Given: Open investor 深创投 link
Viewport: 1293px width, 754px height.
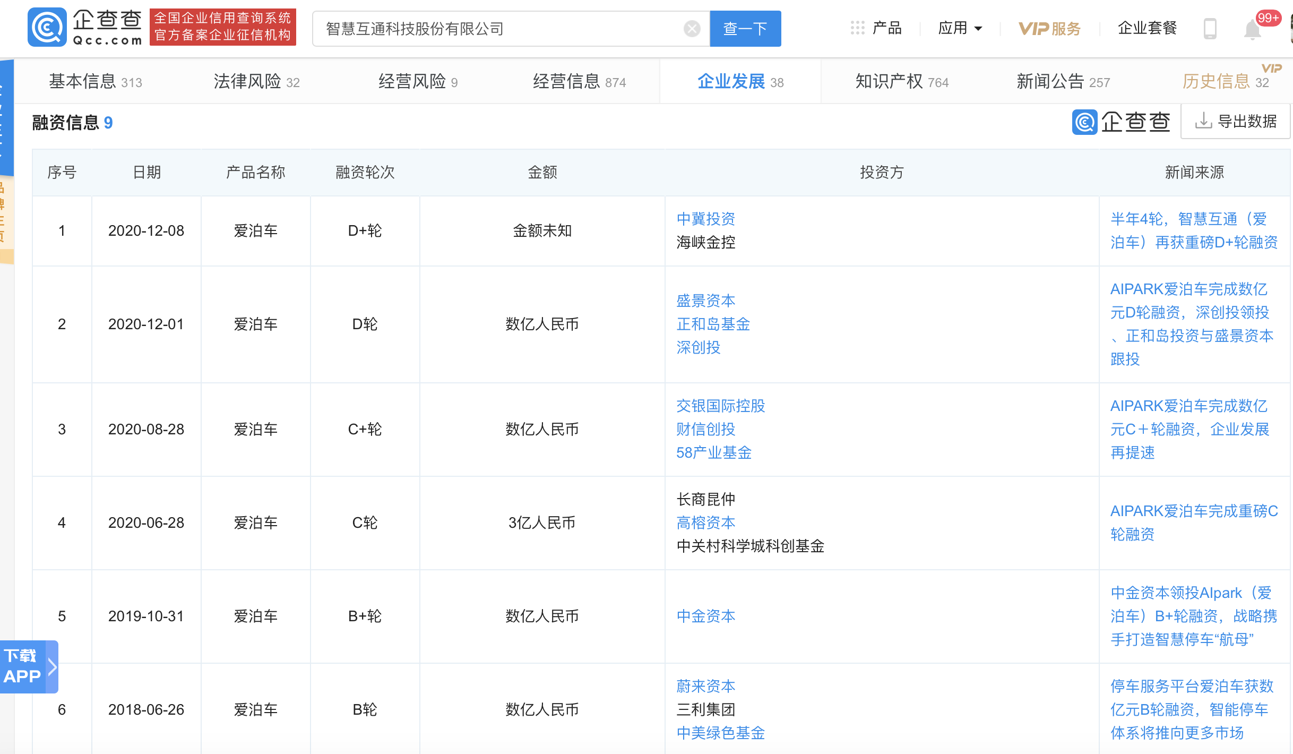Looking at the screenshot, I should point(698,347).
